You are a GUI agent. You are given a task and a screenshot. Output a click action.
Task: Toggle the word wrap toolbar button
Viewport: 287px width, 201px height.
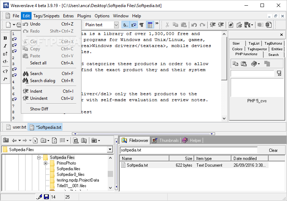[x=134, y=25]
